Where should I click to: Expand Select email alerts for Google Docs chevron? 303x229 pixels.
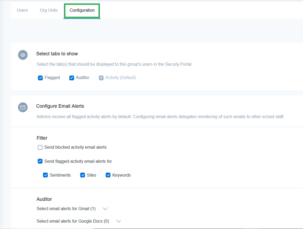(x=118, y=221)
